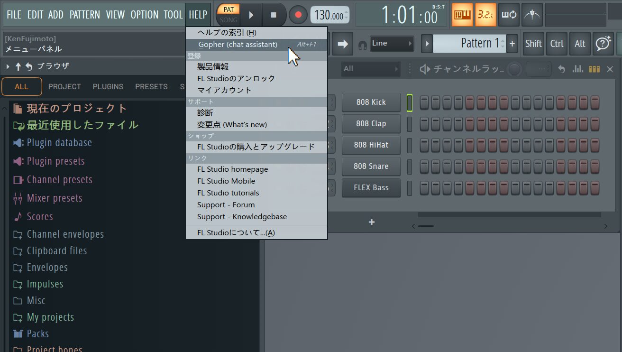Open the Line snap dropdown

pyautogui.click(x=392, y=44)
